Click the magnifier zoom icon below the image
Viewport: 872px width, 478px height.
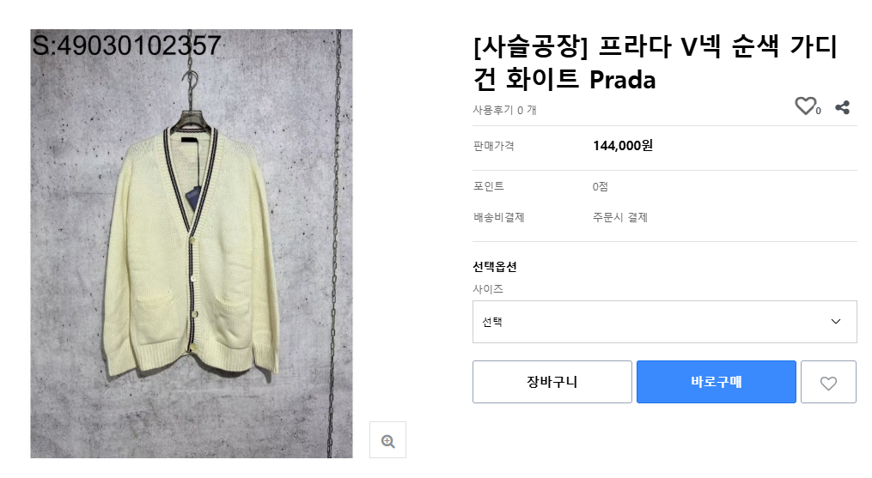click(387, 440)
